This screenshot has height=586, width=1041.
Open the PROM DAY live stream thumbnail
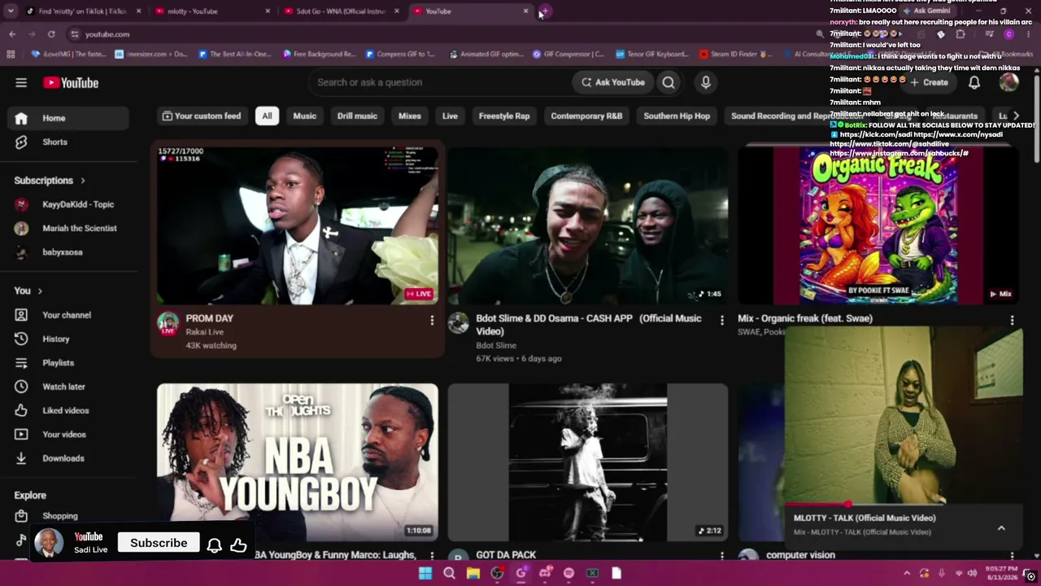[298, 225]
